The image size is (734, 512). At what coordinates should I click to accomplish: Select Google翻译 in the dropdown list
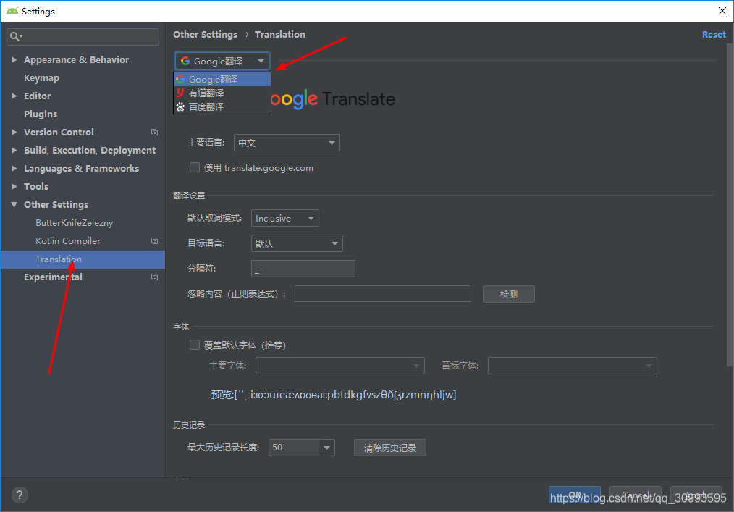pyautogui.click(x=222, y=79)
